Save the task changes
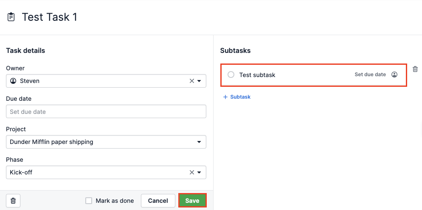 click(192, 201)
